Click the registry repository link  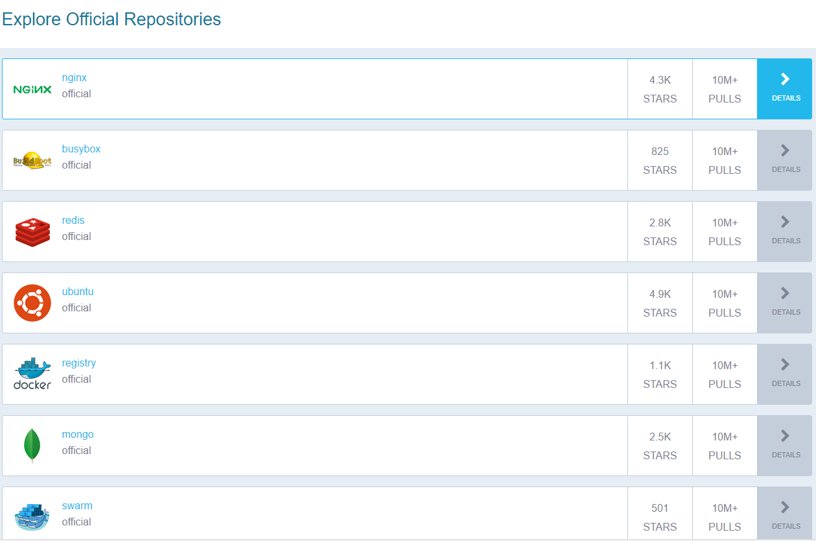[x=78, y=363]
